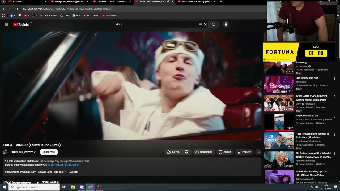
Task: Clear the 'vini jr' search text
Action: click(x=205, y=24)
